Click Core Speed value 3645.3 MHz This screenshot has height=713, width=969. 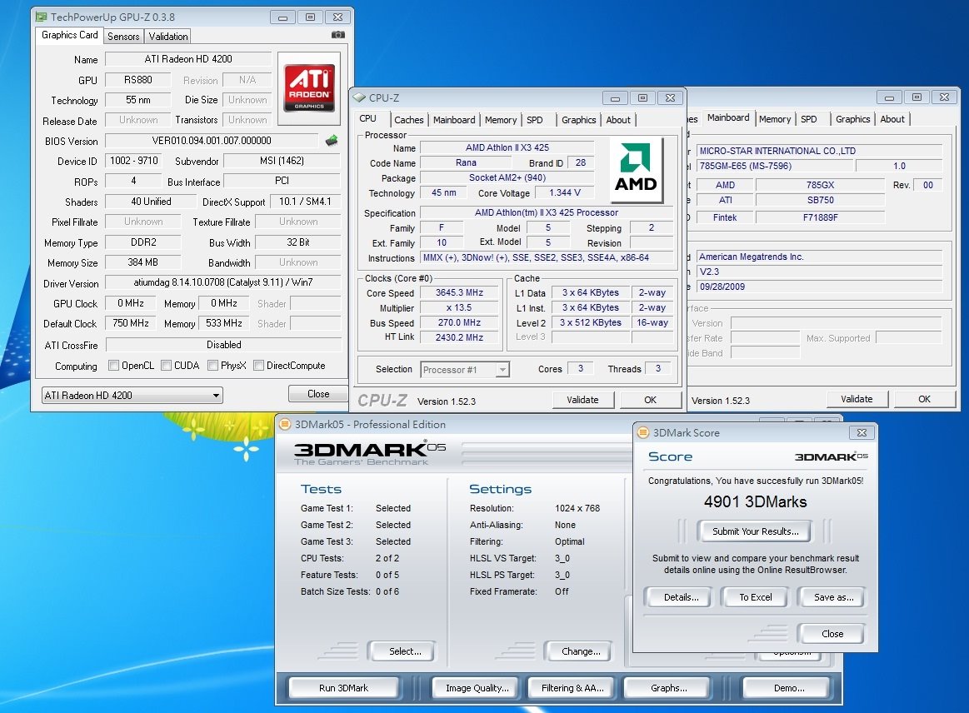(459, 293)
